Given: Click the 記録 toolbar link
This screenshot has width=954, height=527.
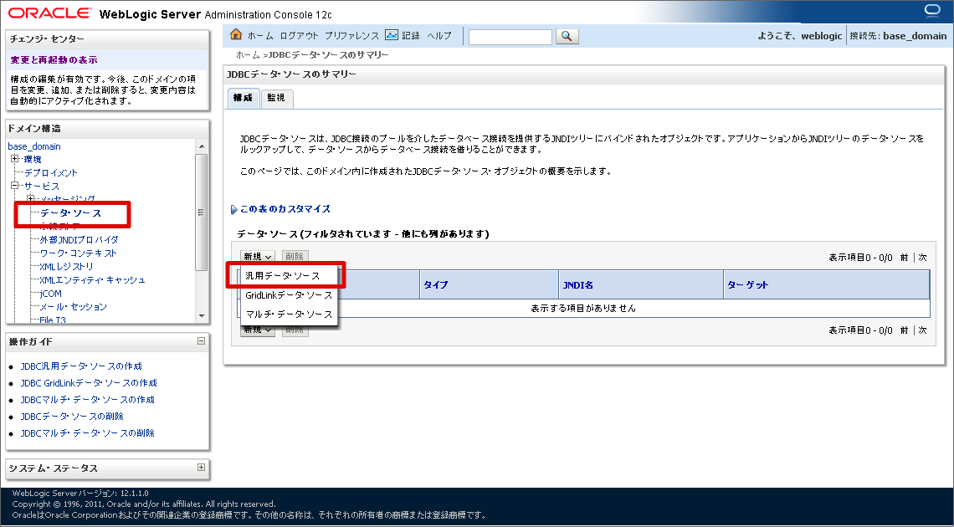Looking at the screenshot, I should tap(411, 36).
